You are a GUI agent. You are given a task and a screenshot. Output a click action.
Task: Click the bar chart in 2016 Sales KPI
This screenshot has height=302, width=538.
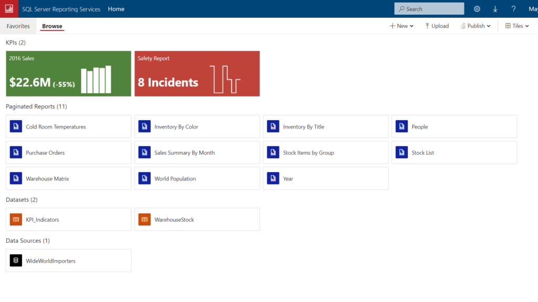pyautogui.click(x=96, y=80)
